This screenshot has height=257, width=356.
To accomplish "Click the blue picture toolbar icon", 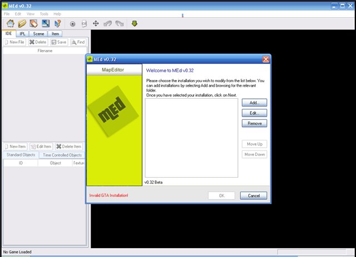I will pyautogui.click(x=46, y=23).
